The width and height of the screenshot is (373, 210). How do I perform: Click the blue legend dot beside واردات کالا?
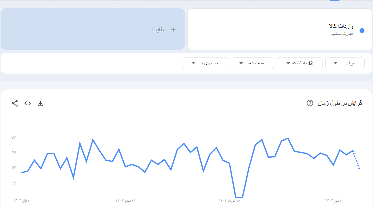coord(362,30)
